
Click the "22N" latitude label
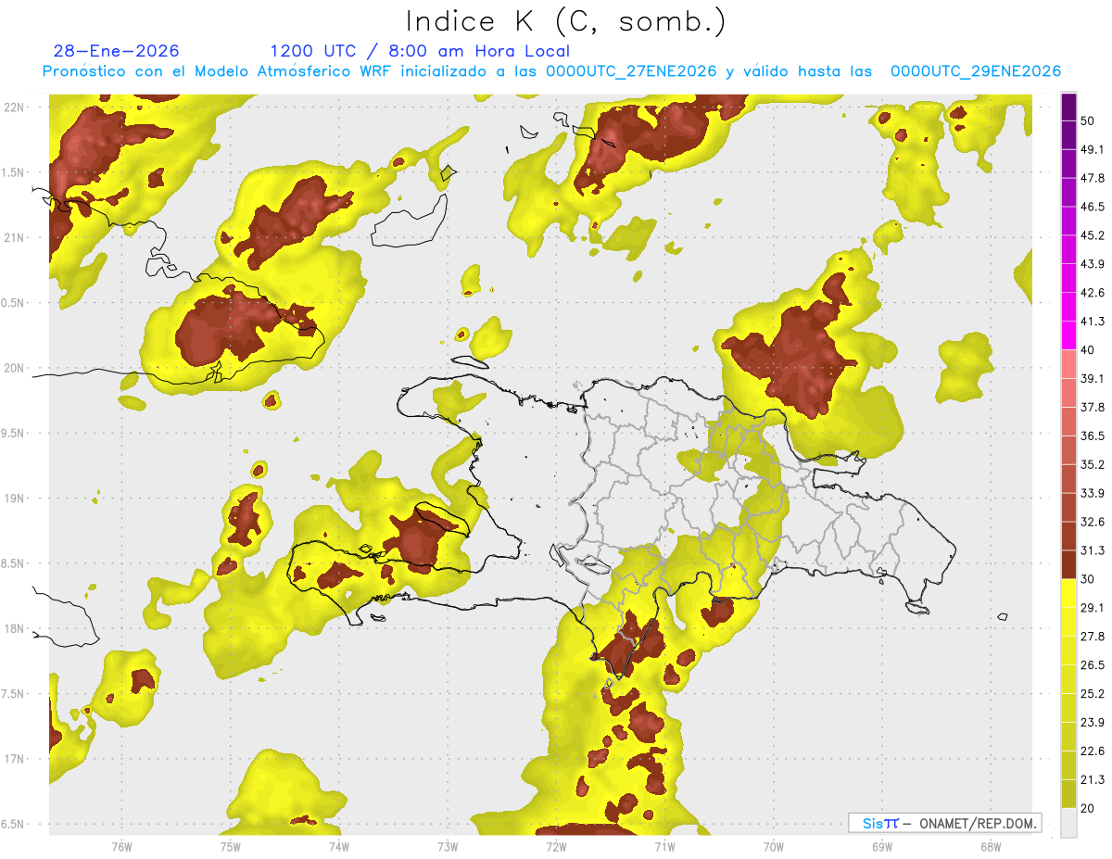pyautogui.click(x=15, y=107)
